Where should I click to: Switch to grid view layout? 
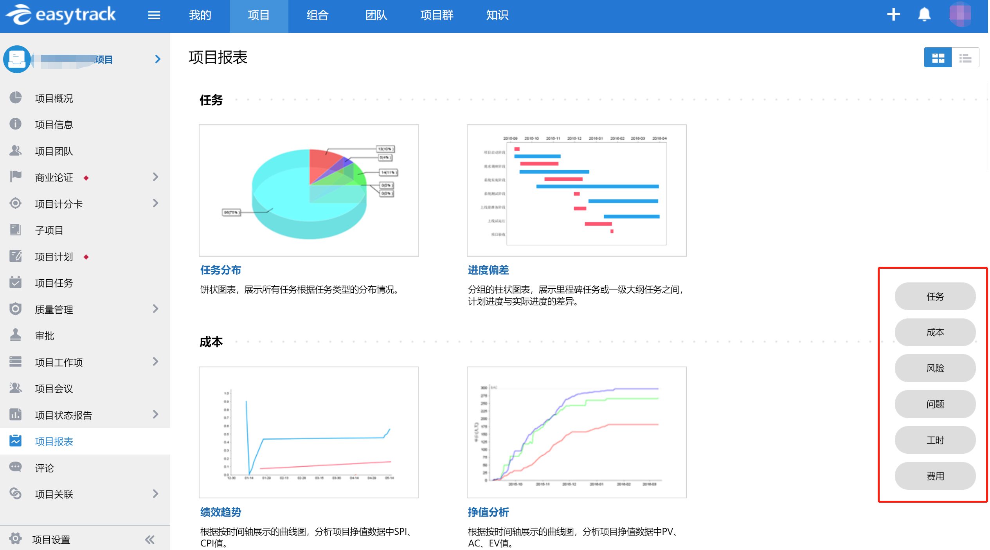coord(938,58)
